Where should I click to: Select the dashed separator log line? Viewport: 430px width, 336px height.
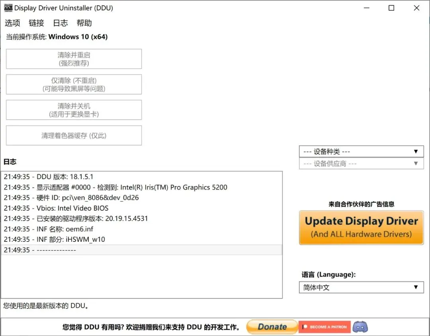[x=141, y=250]
